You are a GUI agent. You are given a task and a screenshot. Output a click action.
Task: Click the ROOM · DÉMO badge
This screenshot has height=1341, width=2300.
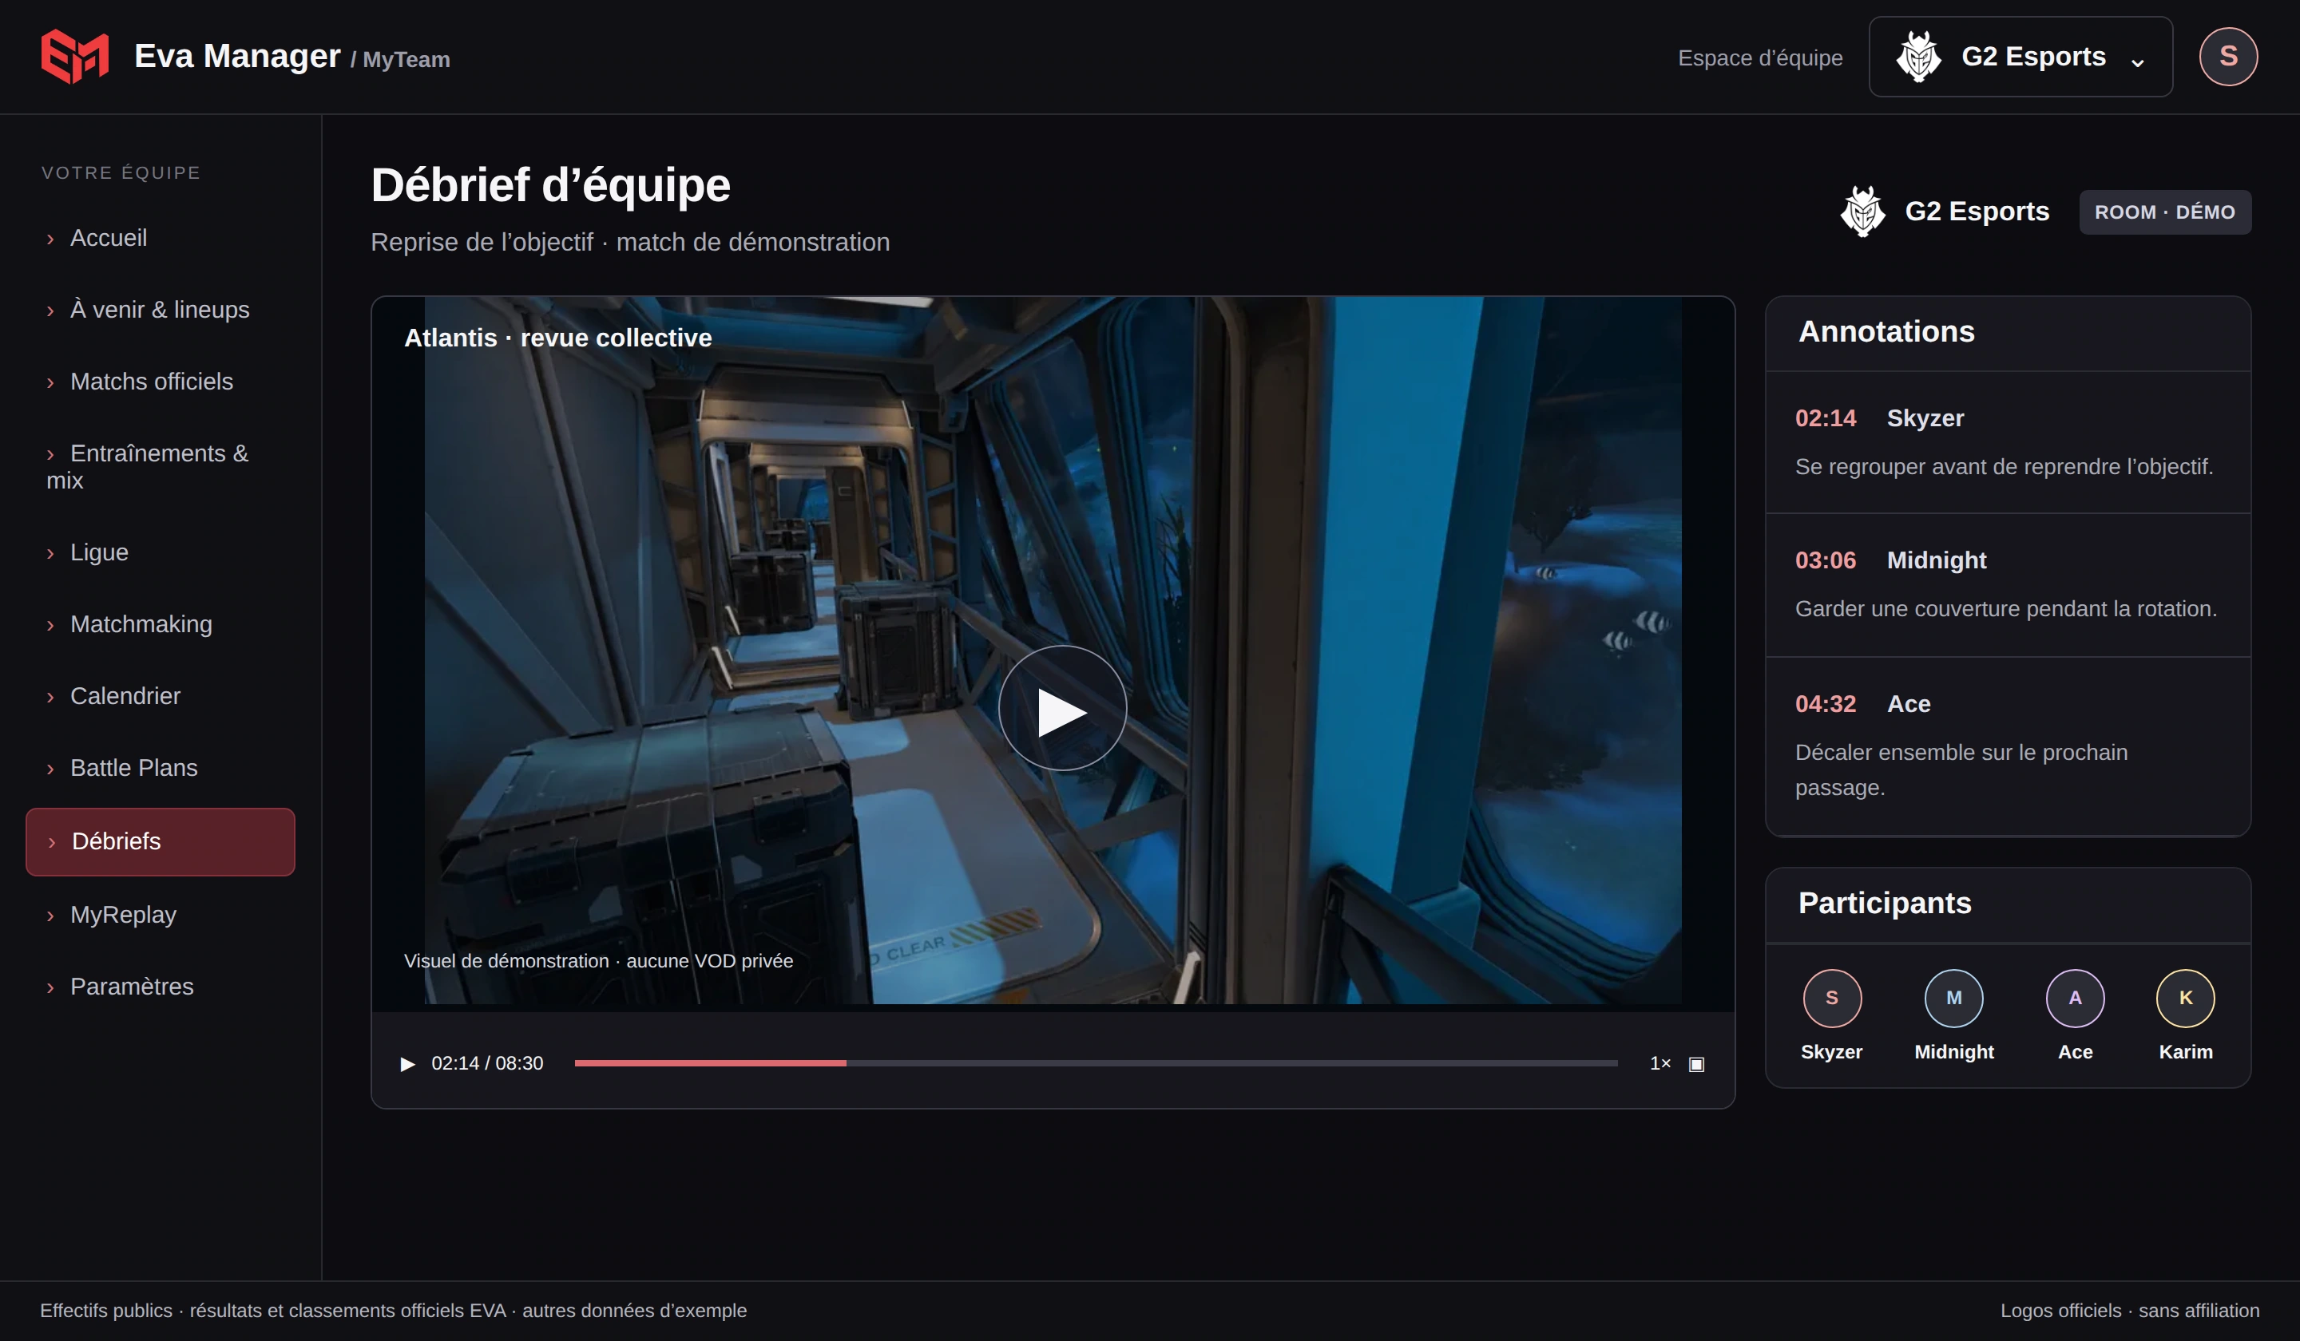tap(2164, 212)
